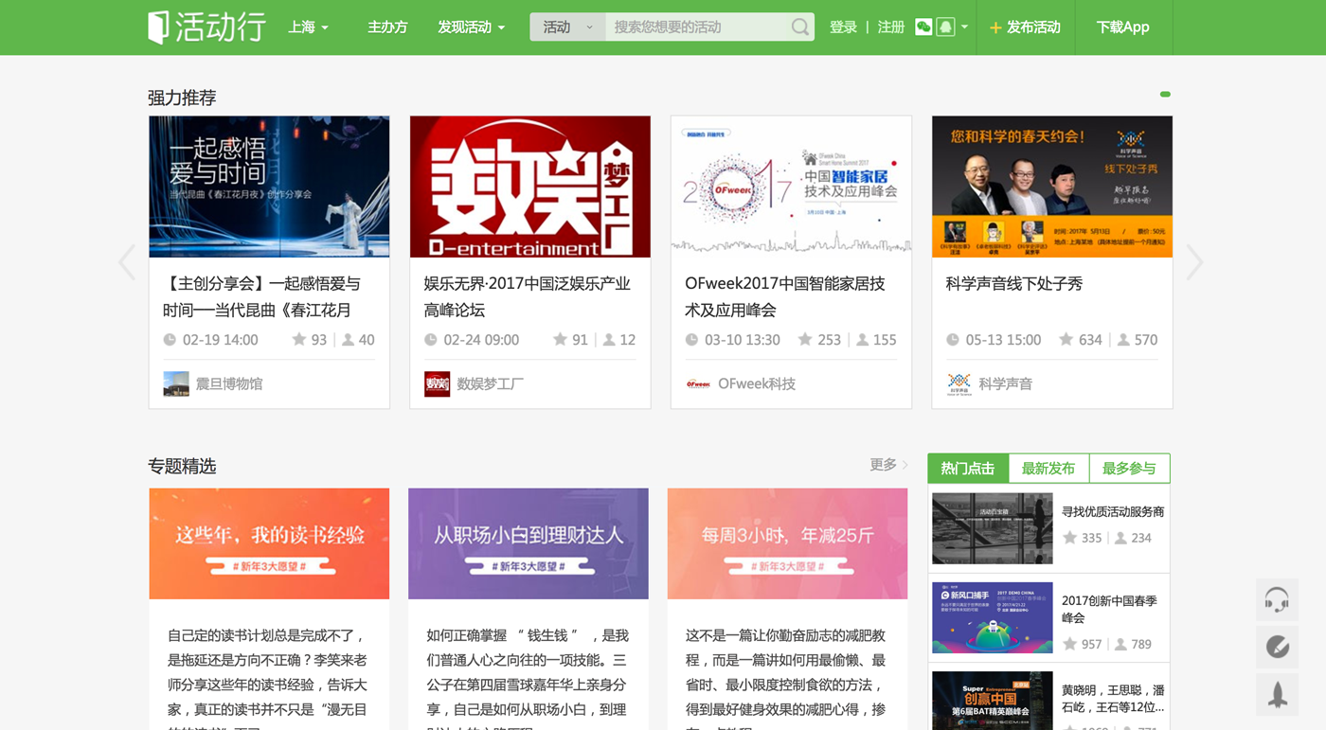This screenshot has width=1326, height=730.
Task: Open 主办方 in the navigation bar
Action: [x=387, y=27]
